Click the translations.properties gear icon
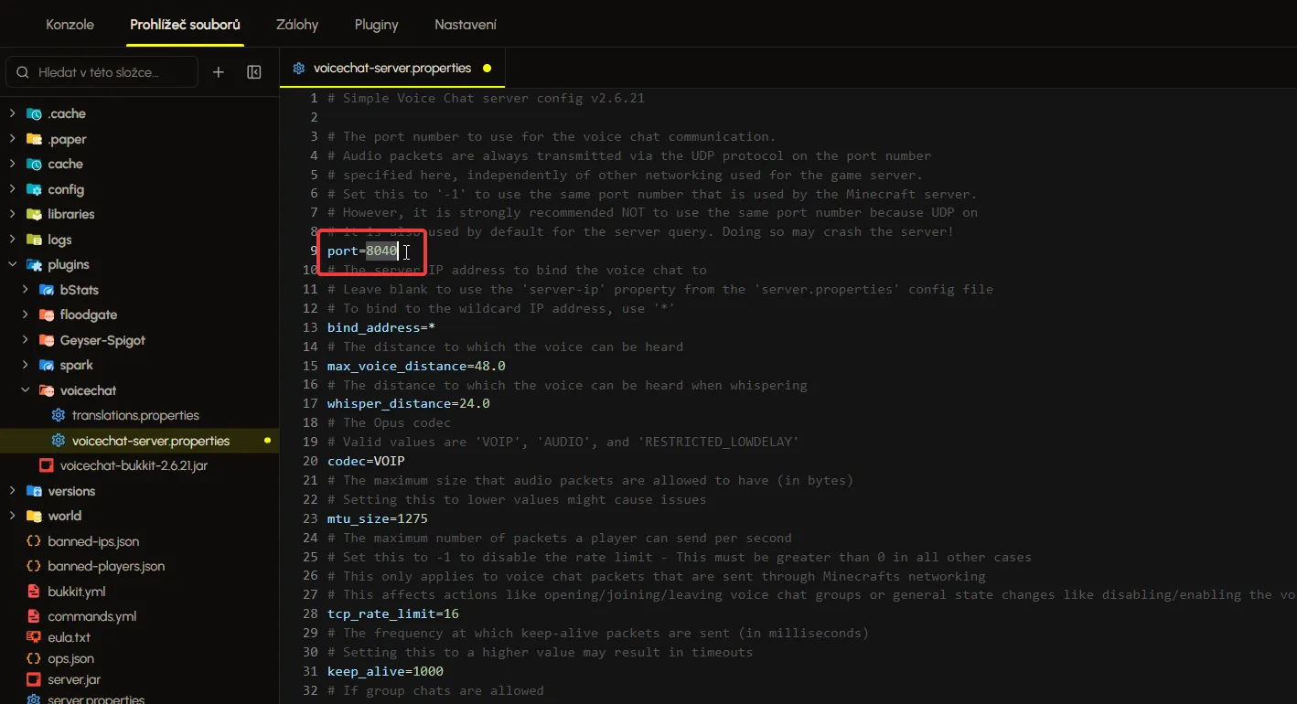Screen dimensions: 1297x704 [59, 416]
